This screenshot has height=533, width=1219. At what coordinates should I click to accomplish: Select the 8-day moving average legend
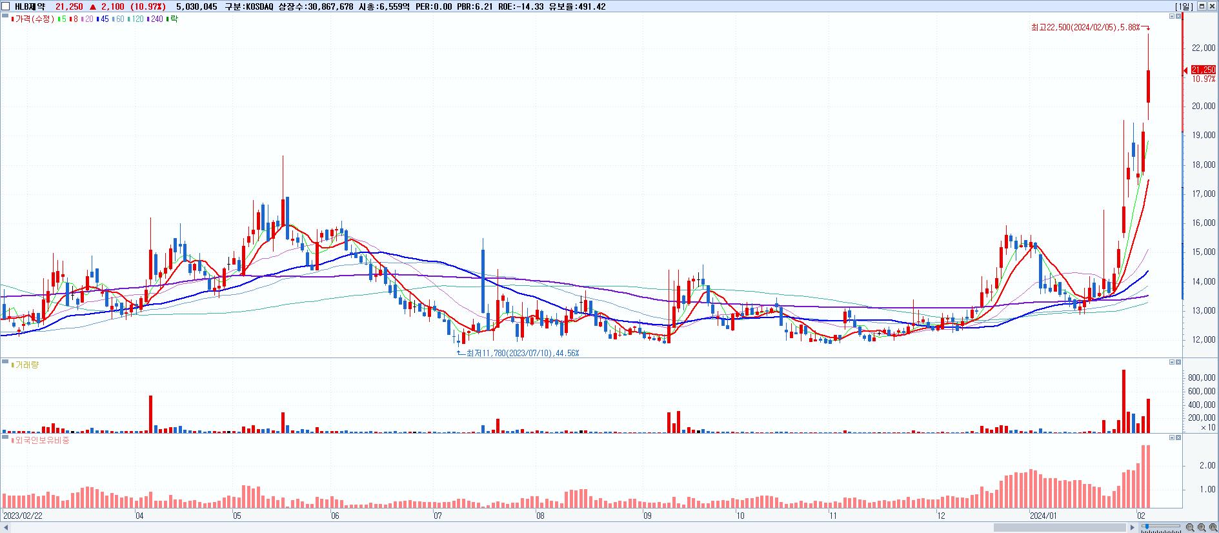click(74, 19)
